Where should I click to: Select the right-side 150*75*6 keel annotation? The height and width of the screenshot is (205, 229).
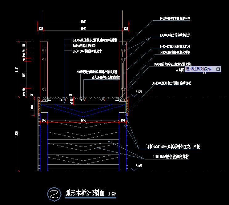pyautogui.click(x=171, y=157)
